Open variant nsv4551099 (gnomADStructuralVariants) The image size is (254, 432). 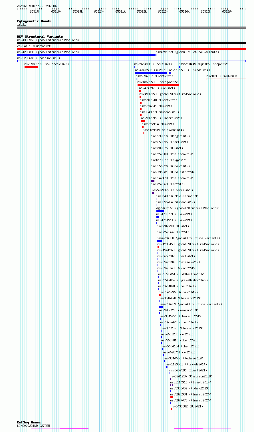point(187,52)
